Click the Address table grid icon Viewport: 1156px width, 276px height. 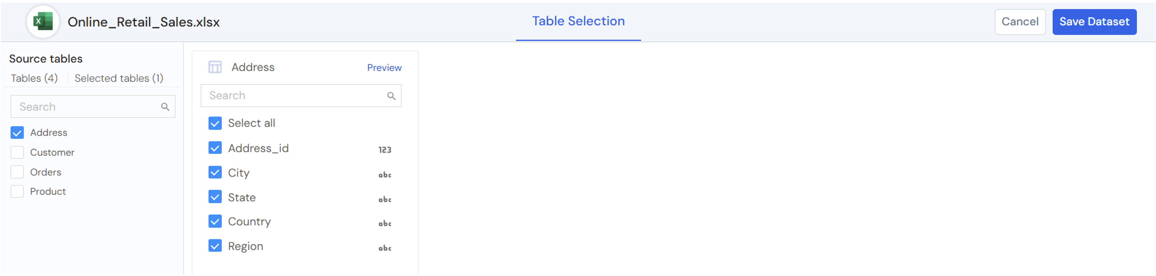point(215,67)
